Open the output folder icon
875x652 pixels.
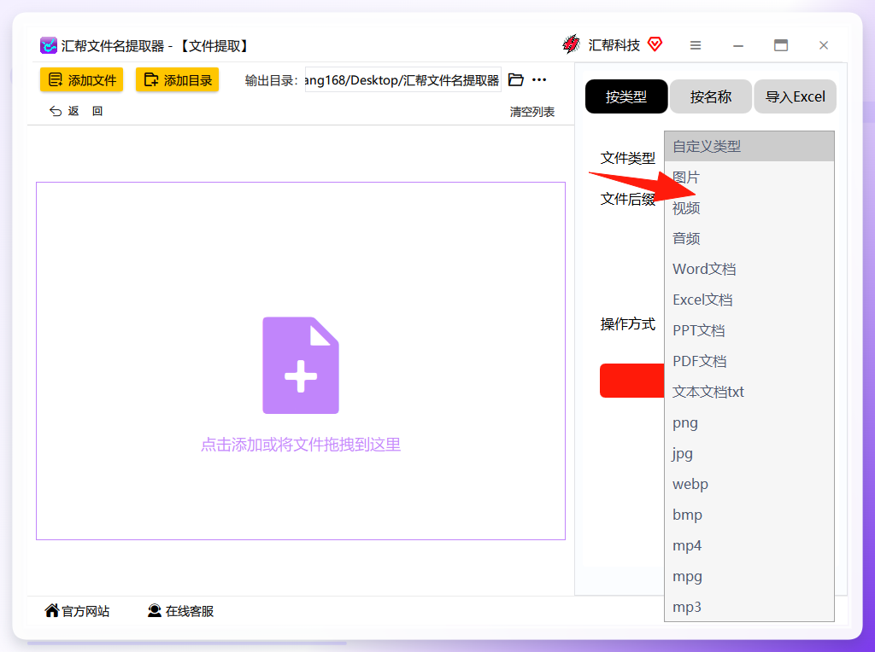516,79
